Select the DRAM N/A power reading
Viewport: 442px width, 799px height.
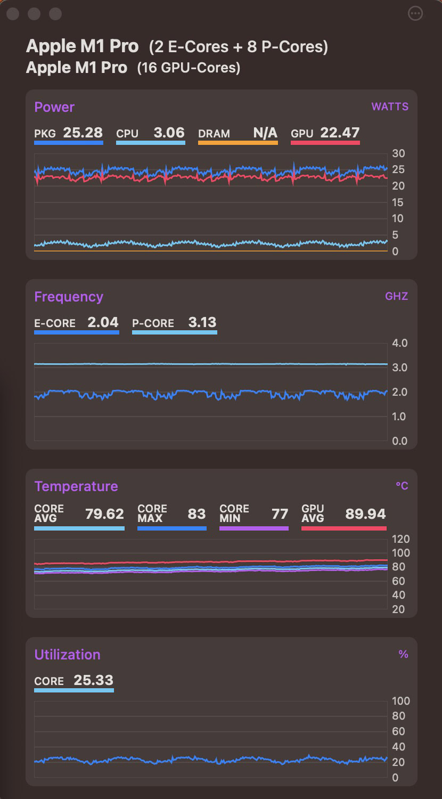coord(238,135)
